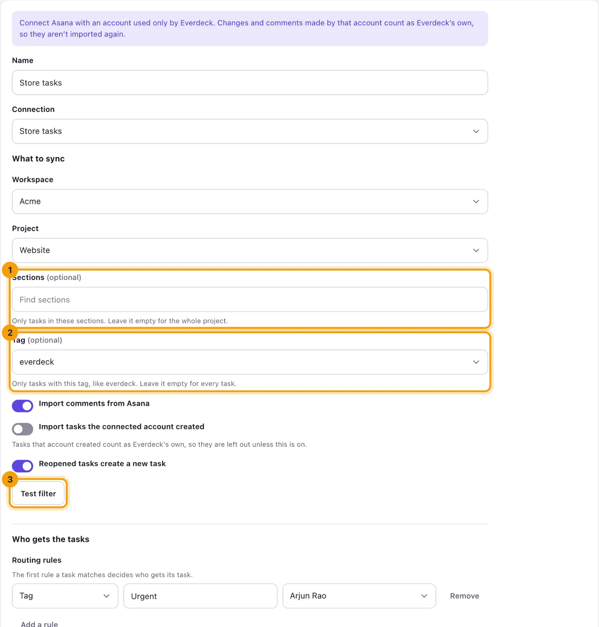The image size is (599, 627).
Task: Open the Workspace dropdown showing Acme
Action: [x=250, y=202]
